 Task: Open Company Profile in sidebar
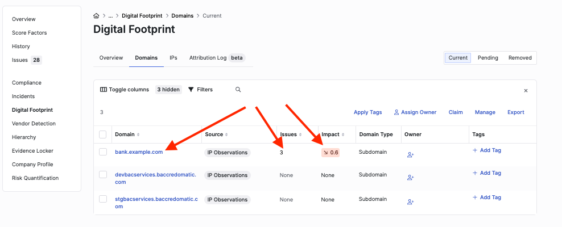[32, 165]
